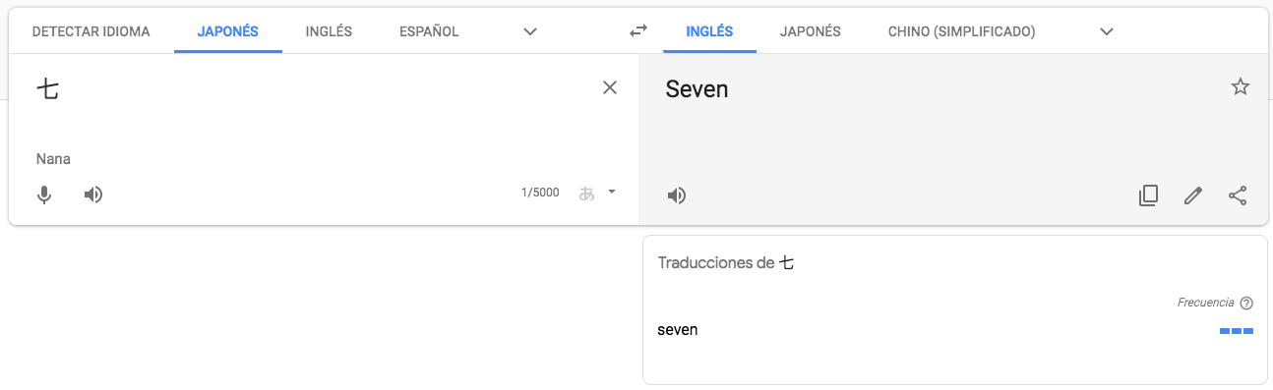The height and width of the screenshot is (390, 1273).
Task: Save translation with star icon
Action: pos(1241,87)
